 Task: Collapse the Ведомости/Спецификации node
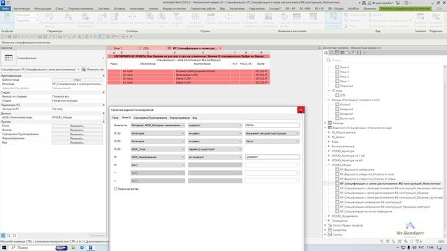click(325, 128)
